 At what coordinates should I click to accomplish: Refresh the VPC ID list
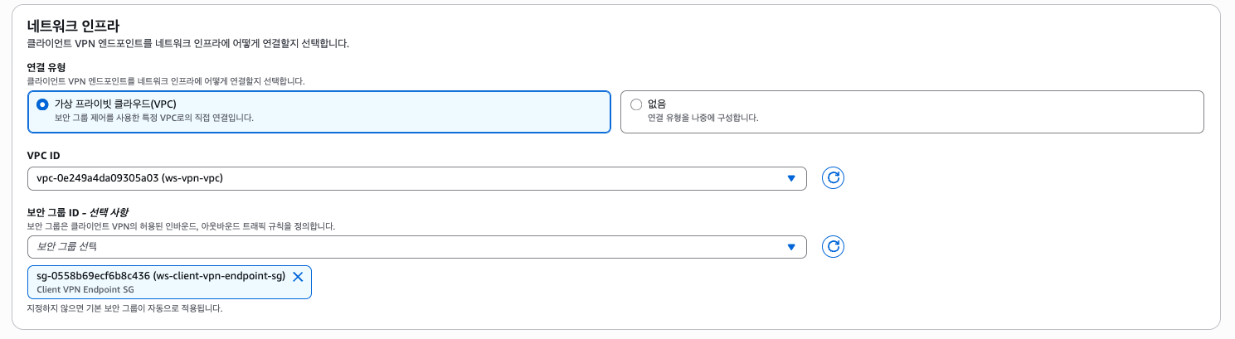tap(834, 178)
